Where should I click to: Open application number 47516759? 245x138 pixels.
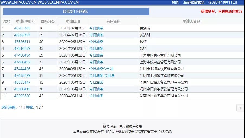[22, 48]
